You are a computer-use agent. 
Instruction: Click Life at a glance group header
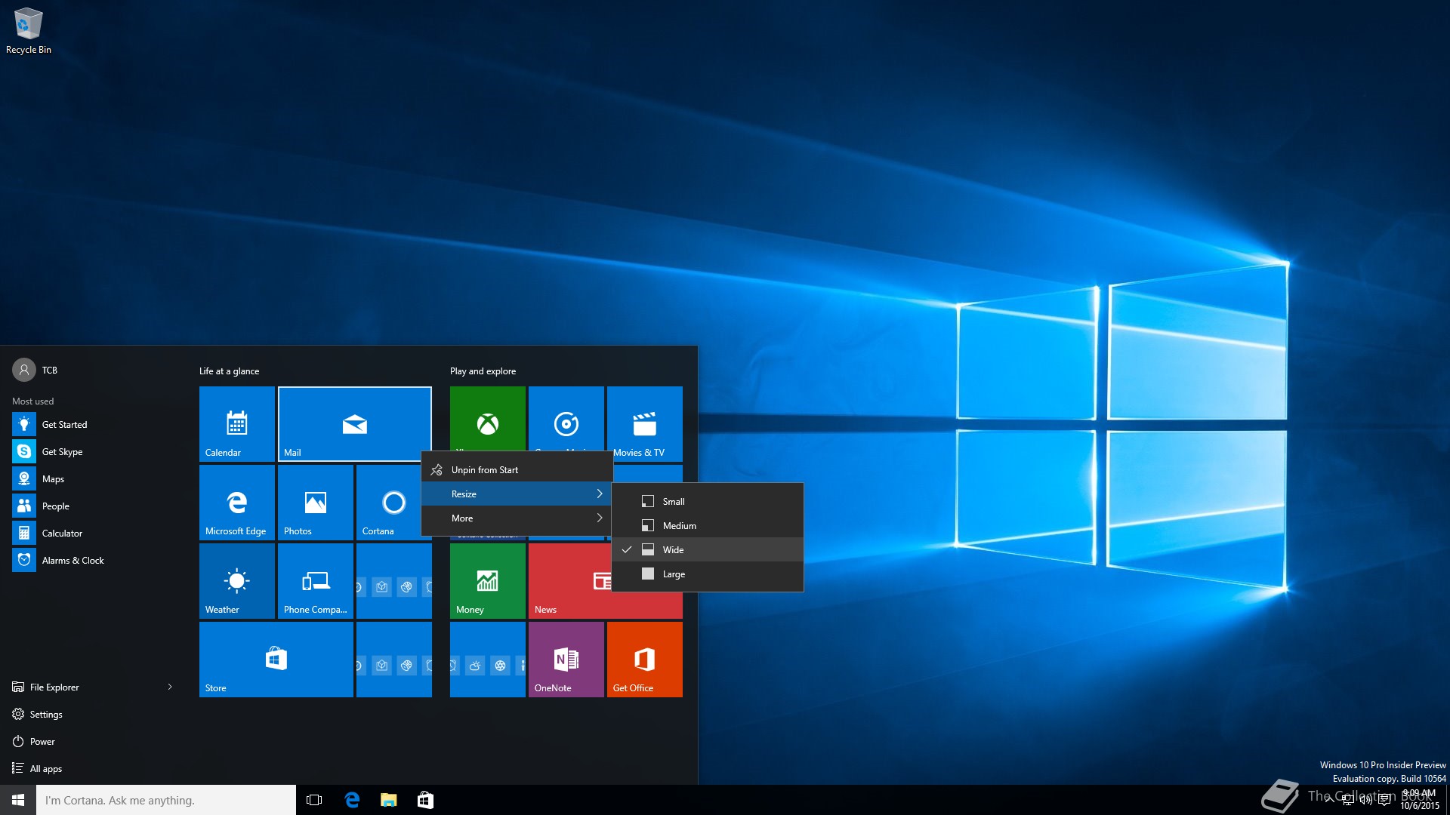point(230,371)
